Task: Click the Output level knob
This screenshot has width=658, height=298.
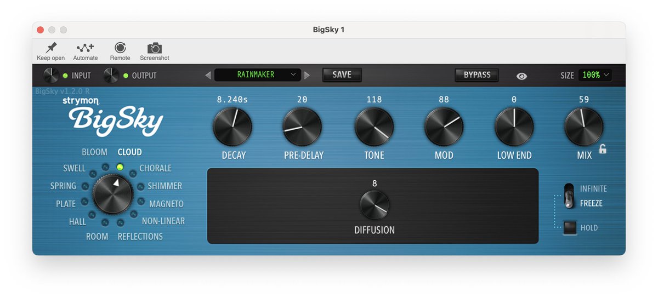Action: click(111, 75)
